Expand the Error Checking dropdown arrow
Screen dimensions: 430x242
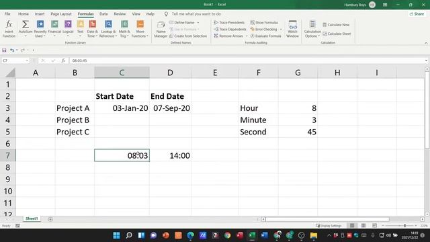[281, 29]
